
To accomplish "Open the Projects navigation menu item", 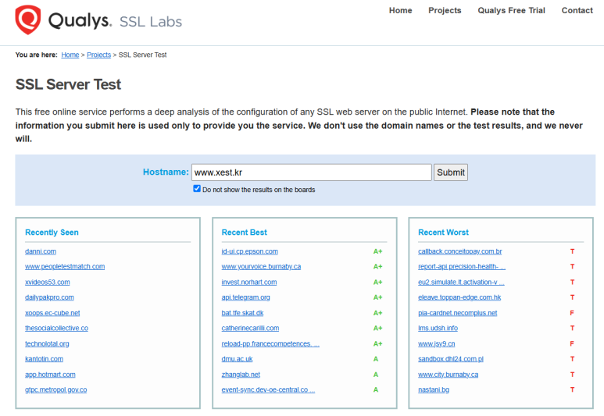I will click(x=445, y=10).
